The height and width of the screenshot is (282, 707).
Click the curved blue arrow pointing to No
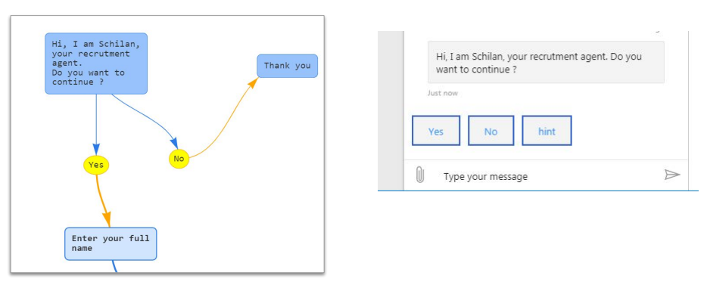(149, 118)
